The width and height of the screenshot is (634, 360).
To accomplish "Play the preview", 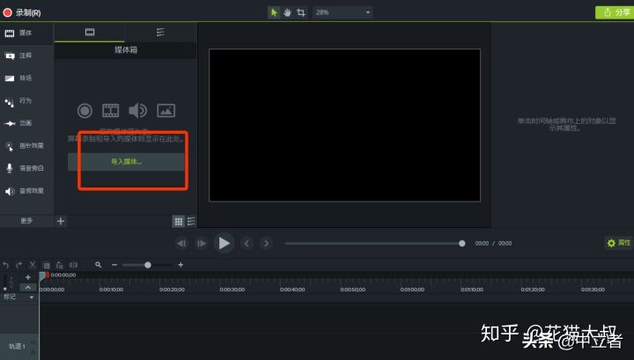I will point(224,243).
